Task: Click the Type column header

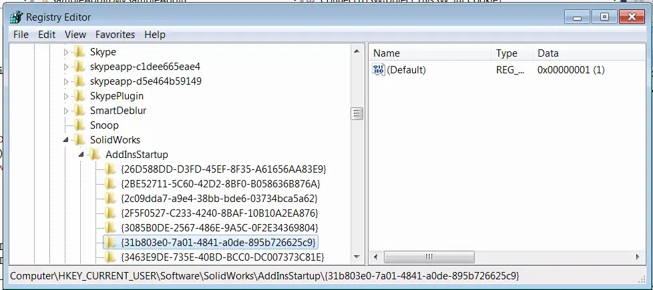Action: (x=512, y=53)
